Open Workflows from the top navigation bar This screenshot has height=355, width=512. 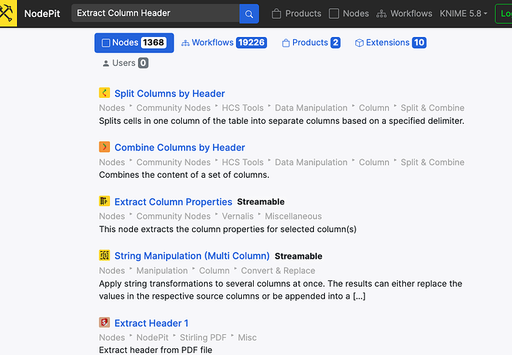point(404,13)
